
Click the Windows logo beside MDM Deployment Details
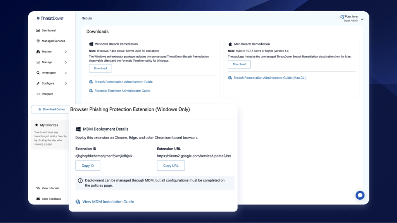point(78,129)
